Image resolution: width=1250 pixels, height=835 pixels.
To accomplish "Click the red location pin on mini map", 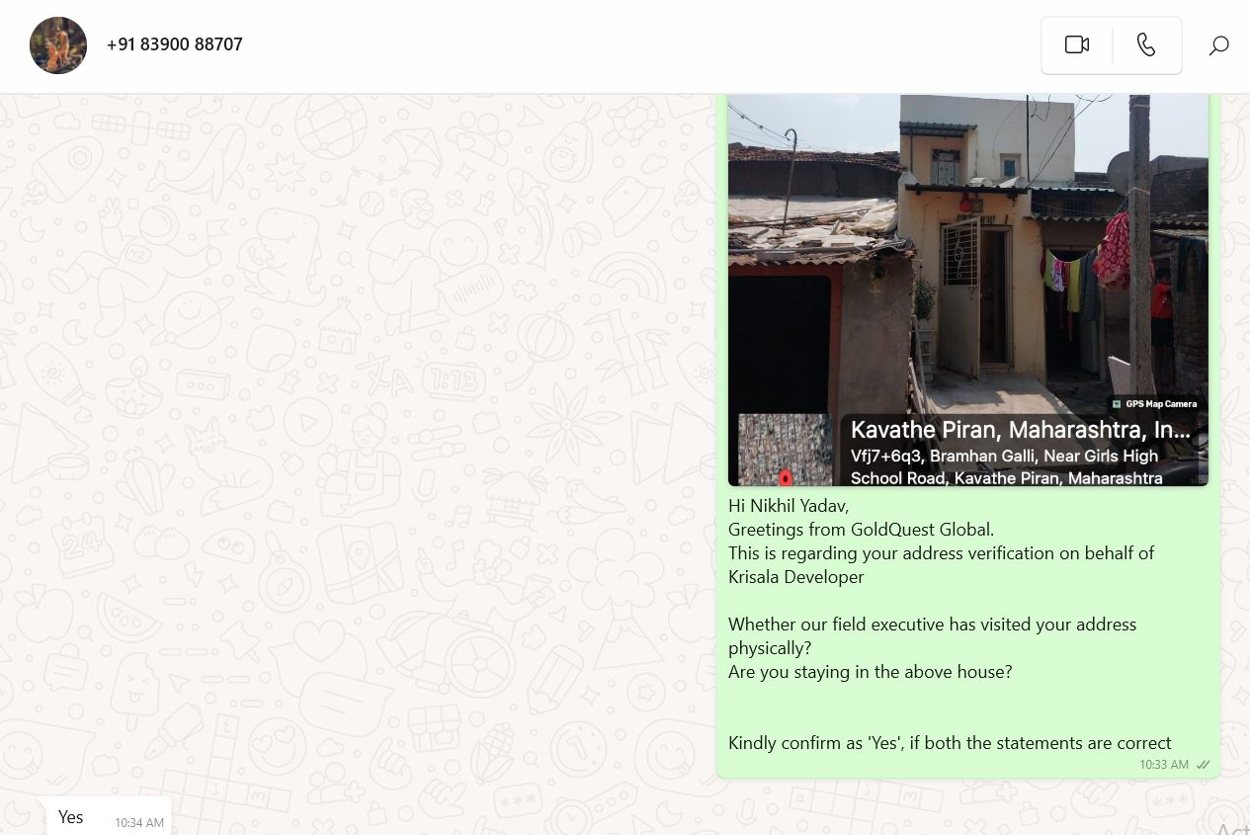I will coord(786,478).
